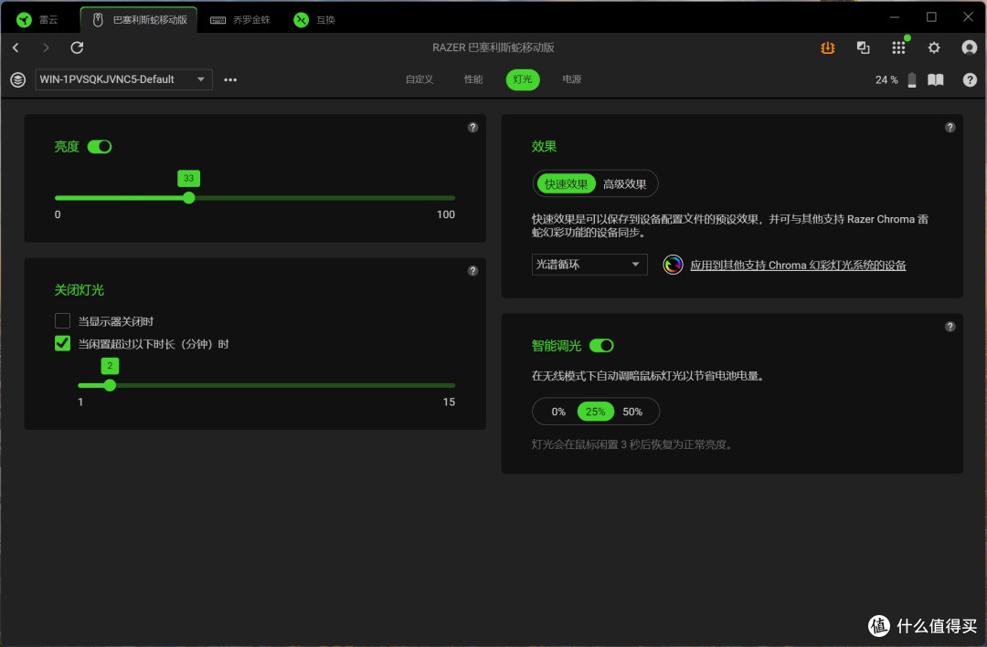This screenshot has height=647, width=987.
Task: Open help for the 亮度 panel
Action: pos(472,128)
